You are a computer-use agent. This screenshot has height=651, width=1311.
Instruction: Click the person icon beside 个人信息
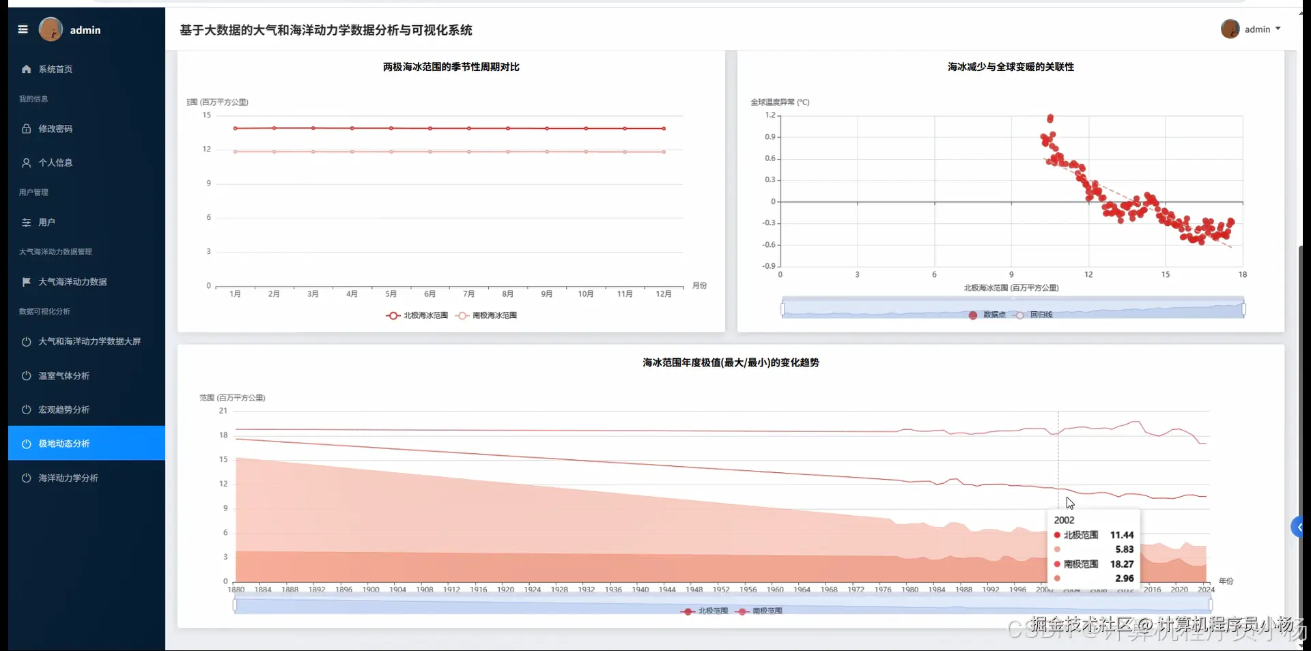pos(26,162)
